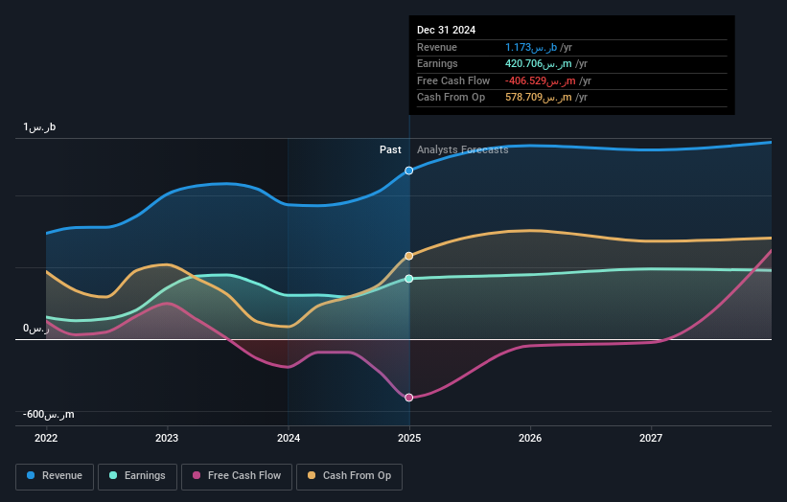Click the pink Free Cash Flow marker at 2025
Viewport: 787px width, 502px height.
coord(409,398)
